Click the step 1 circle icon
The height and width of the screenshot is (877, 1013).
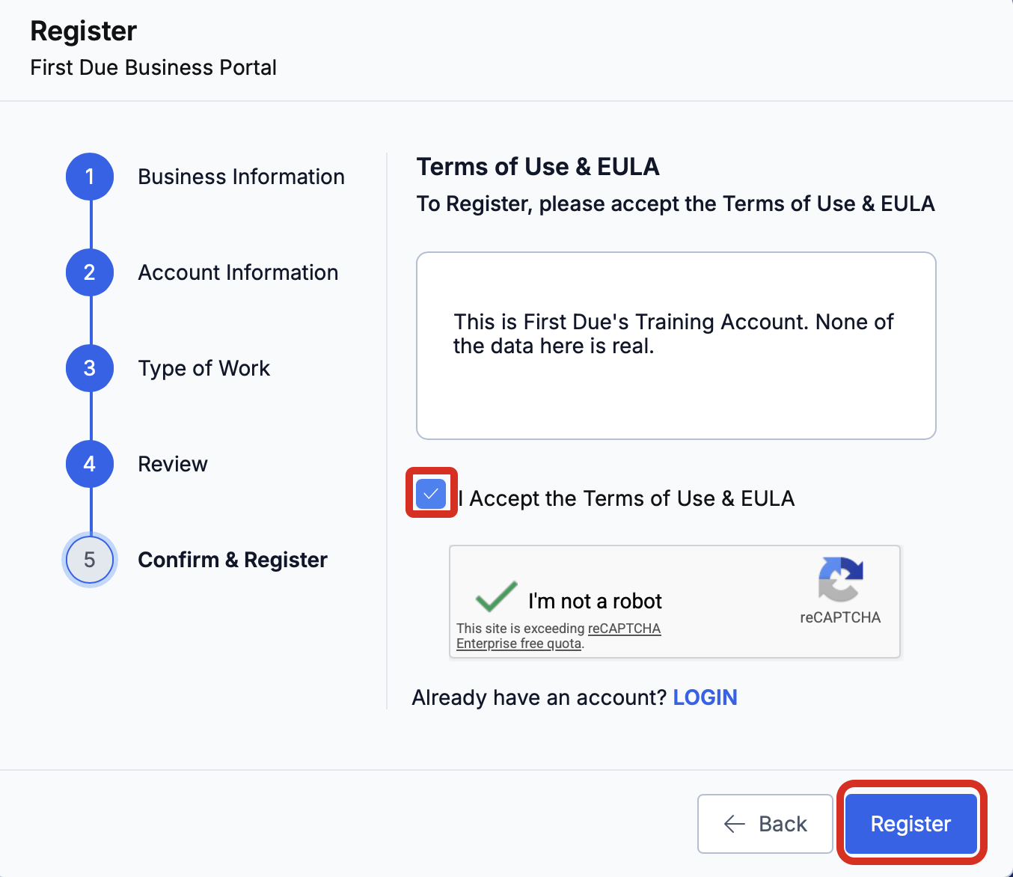90,177
